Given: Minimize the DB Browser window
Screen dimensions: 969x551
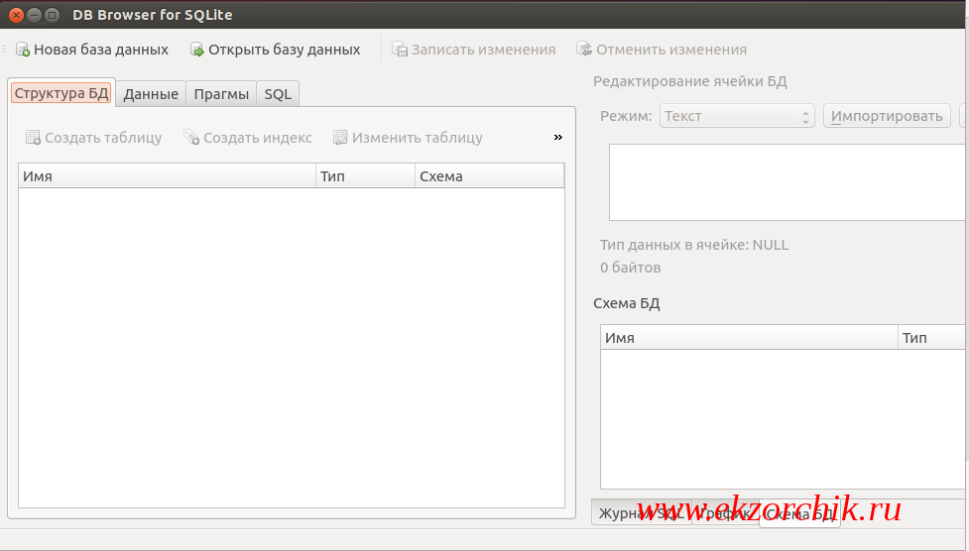Looking at the screenshot, I should 35,16.
